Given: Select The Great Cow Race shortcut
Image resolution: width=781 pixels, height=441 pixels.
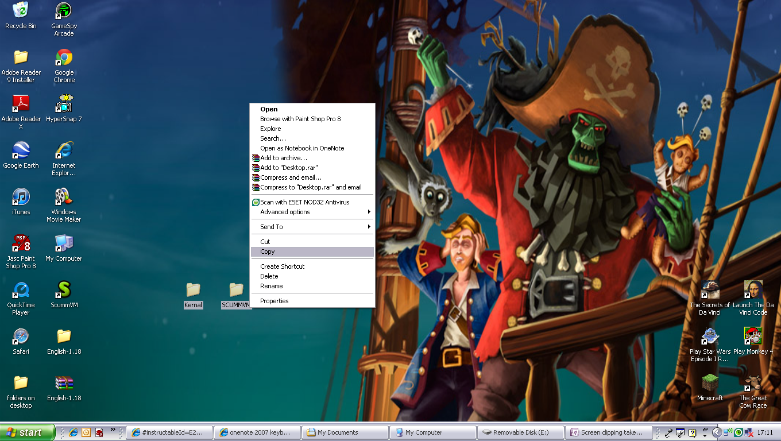Looking at the screenshot, I should pos(753,391).
